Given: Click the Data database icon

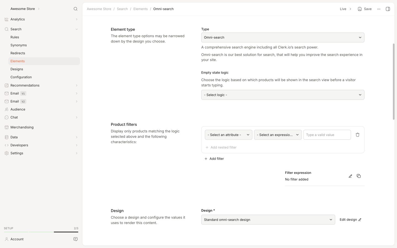Looking at the screenshot, I should pos(7,137).
